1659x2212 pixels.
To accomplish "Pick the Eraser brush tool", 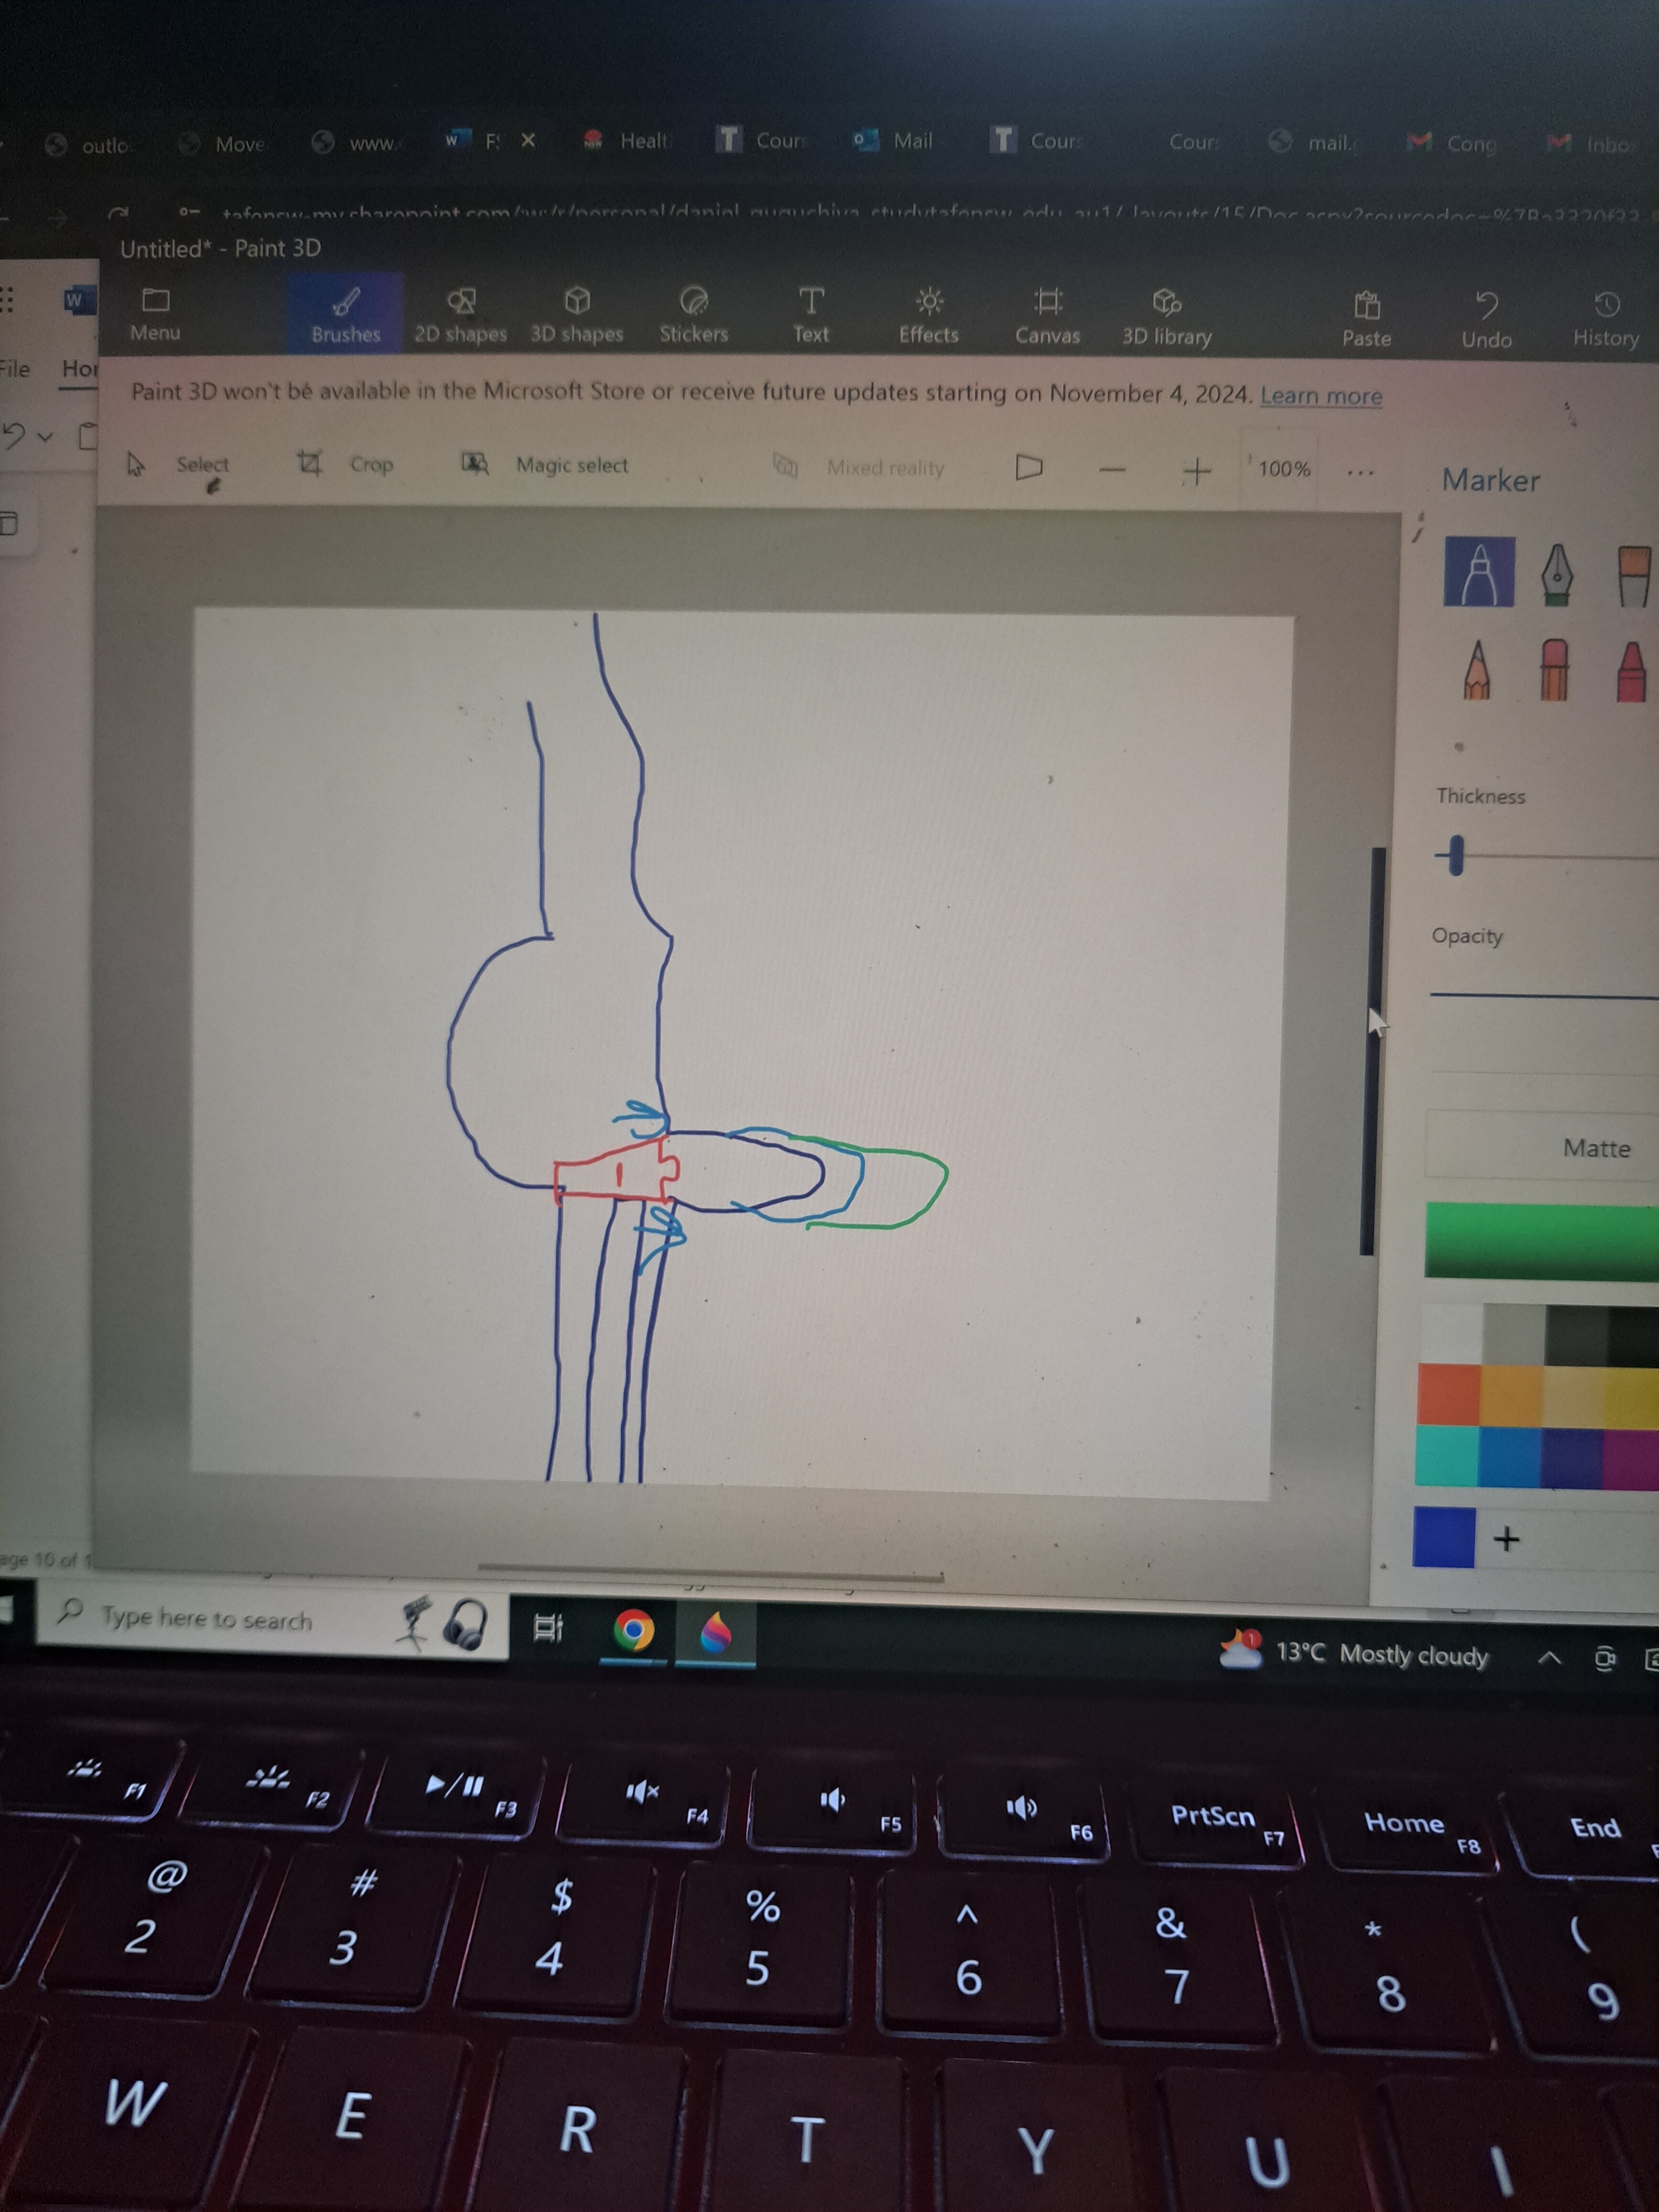I will pos(1554,670).
